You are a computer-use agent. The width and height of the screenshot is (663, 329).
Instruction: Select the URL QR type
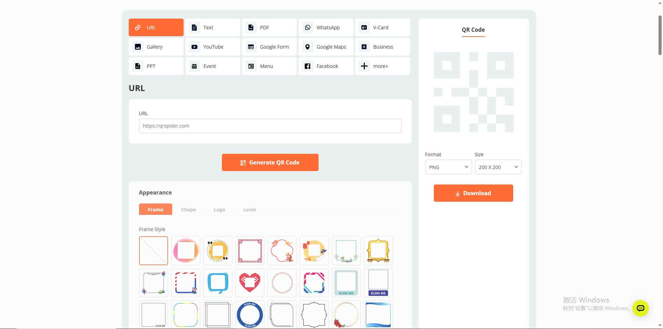tap(156, 27)
